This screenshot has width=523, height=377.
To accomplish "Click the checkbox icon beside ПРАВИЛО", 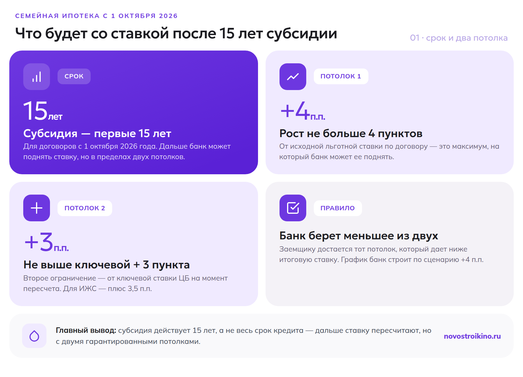I will click(x=293, y=208).
